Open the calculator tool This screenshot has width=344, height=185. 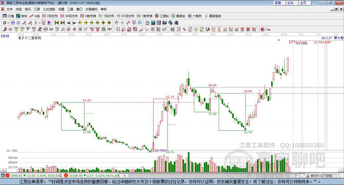(x=153, y=23)
